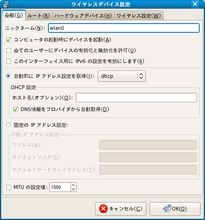Enable the IPv6 configuration checkbox
The image size is (205, 220).
[9, 61]
